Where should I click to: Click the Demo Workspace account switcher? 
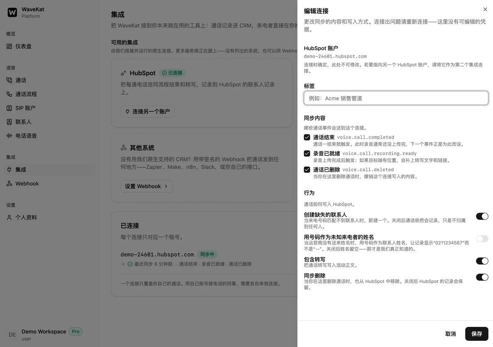[x=49, y=335]
